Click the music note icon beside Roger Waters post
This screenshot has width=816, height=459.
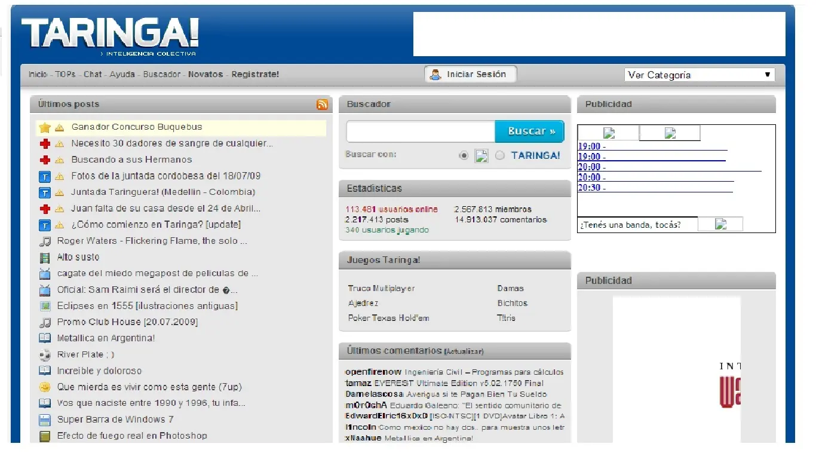45,241
